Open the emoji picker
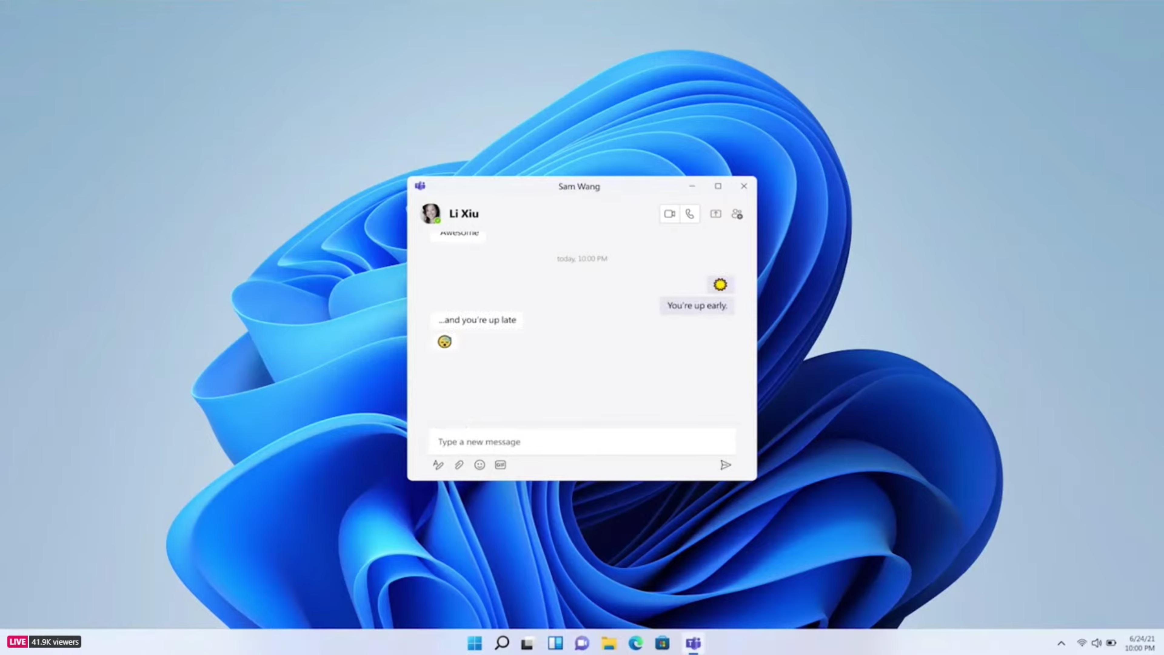This screenshot has height=655, width=1164. [x=480, y=465]
